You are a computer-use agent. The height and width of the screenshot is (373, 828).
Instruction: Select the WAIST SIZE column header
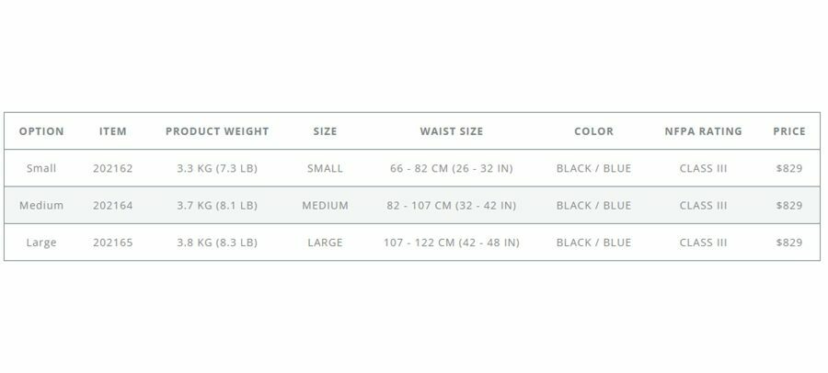coord(452,131)
